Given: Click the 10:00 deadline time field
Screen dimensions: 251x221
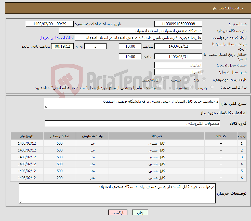Looking at the screenshot, I should point(130,46).
